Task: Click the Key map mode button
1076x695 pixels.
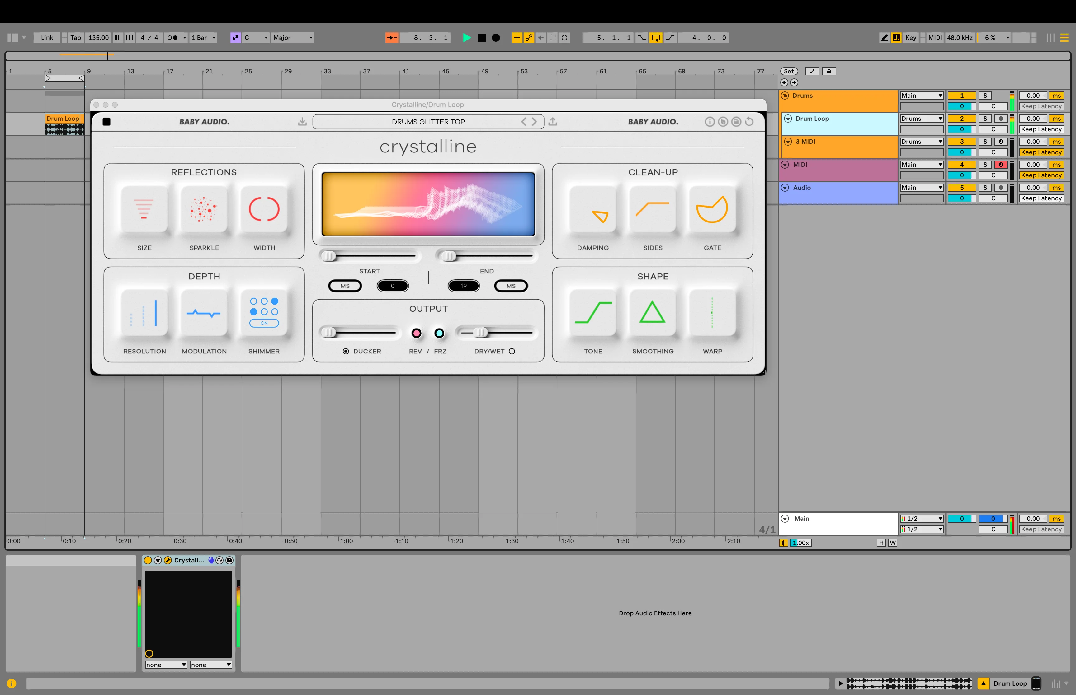Action: pyautogui.click(x=911, y=38)
